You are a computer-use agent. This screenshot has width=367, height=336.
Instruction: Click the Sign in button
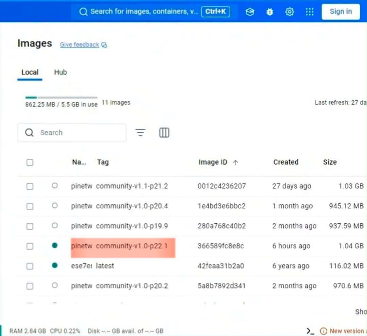(340, 11)
